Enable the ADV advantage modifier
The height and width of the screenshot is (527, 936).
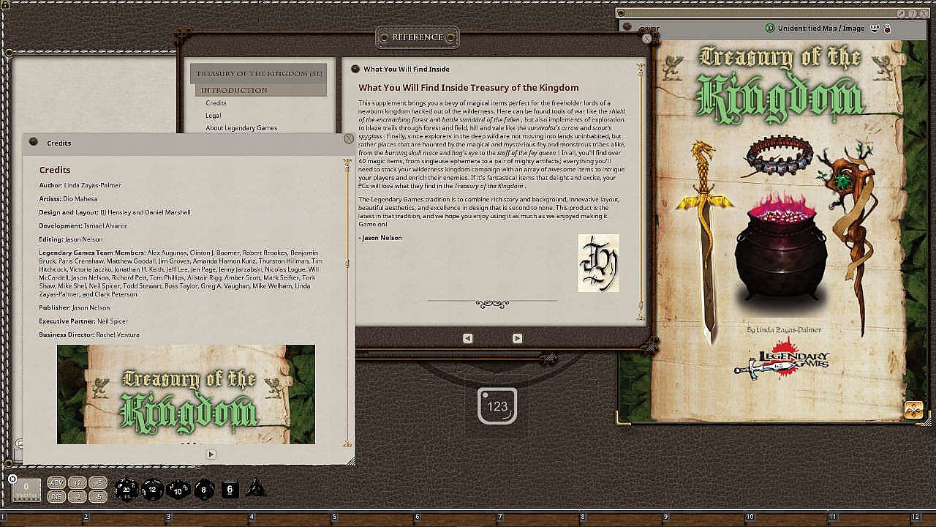(56, 482)
